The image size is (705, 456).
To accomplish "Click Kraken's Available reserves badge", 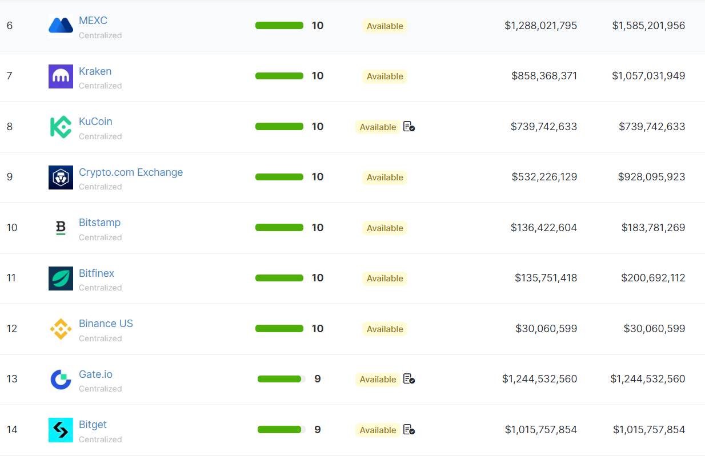I will click(x=385, y=76).
